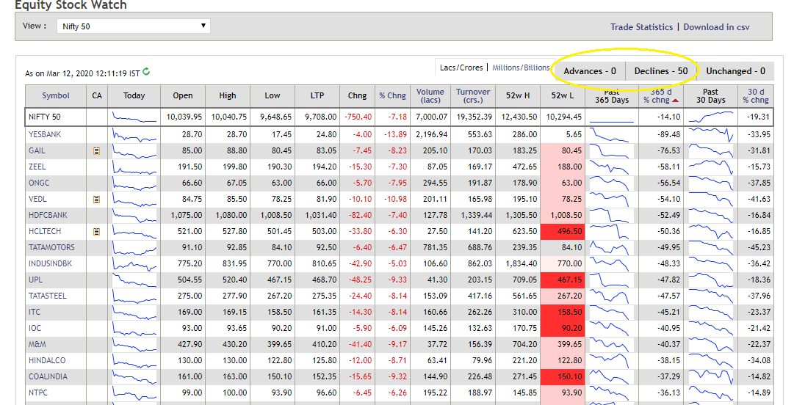
Task: Sort table by Symbol column
Action: (56, 95)
